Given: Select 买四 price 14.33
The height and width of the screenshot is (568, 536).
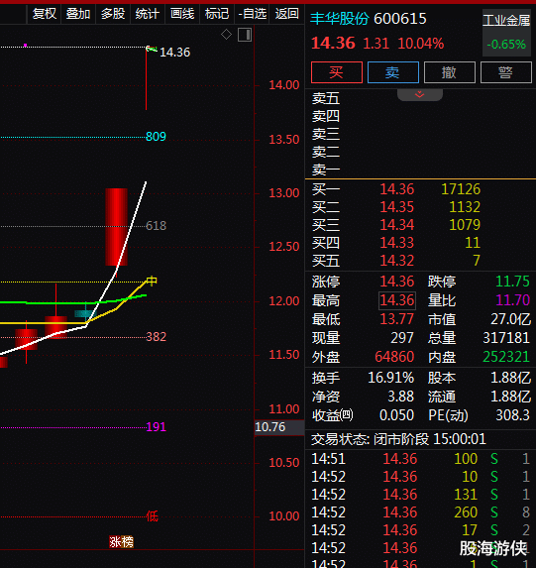Looking at the screenshot, I should (397, 242).
